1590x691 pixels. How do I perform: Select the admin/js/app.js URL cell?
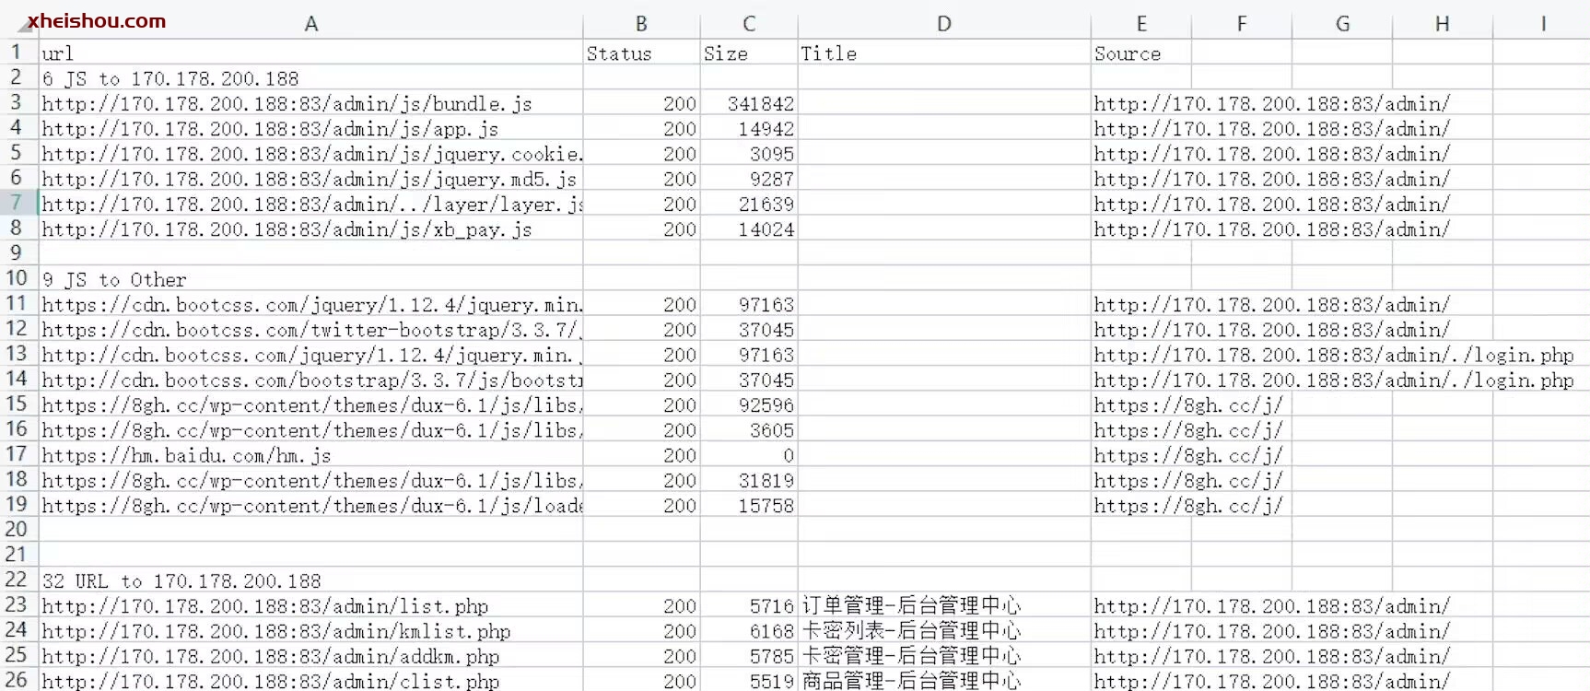pos(310,128)
